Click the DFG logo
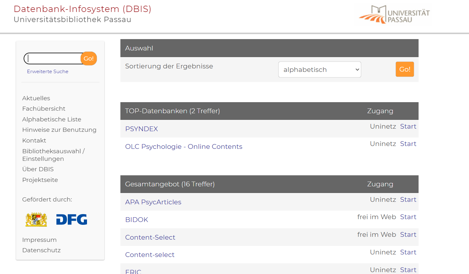Screen dimensions: 469x274 click(72, 219)
